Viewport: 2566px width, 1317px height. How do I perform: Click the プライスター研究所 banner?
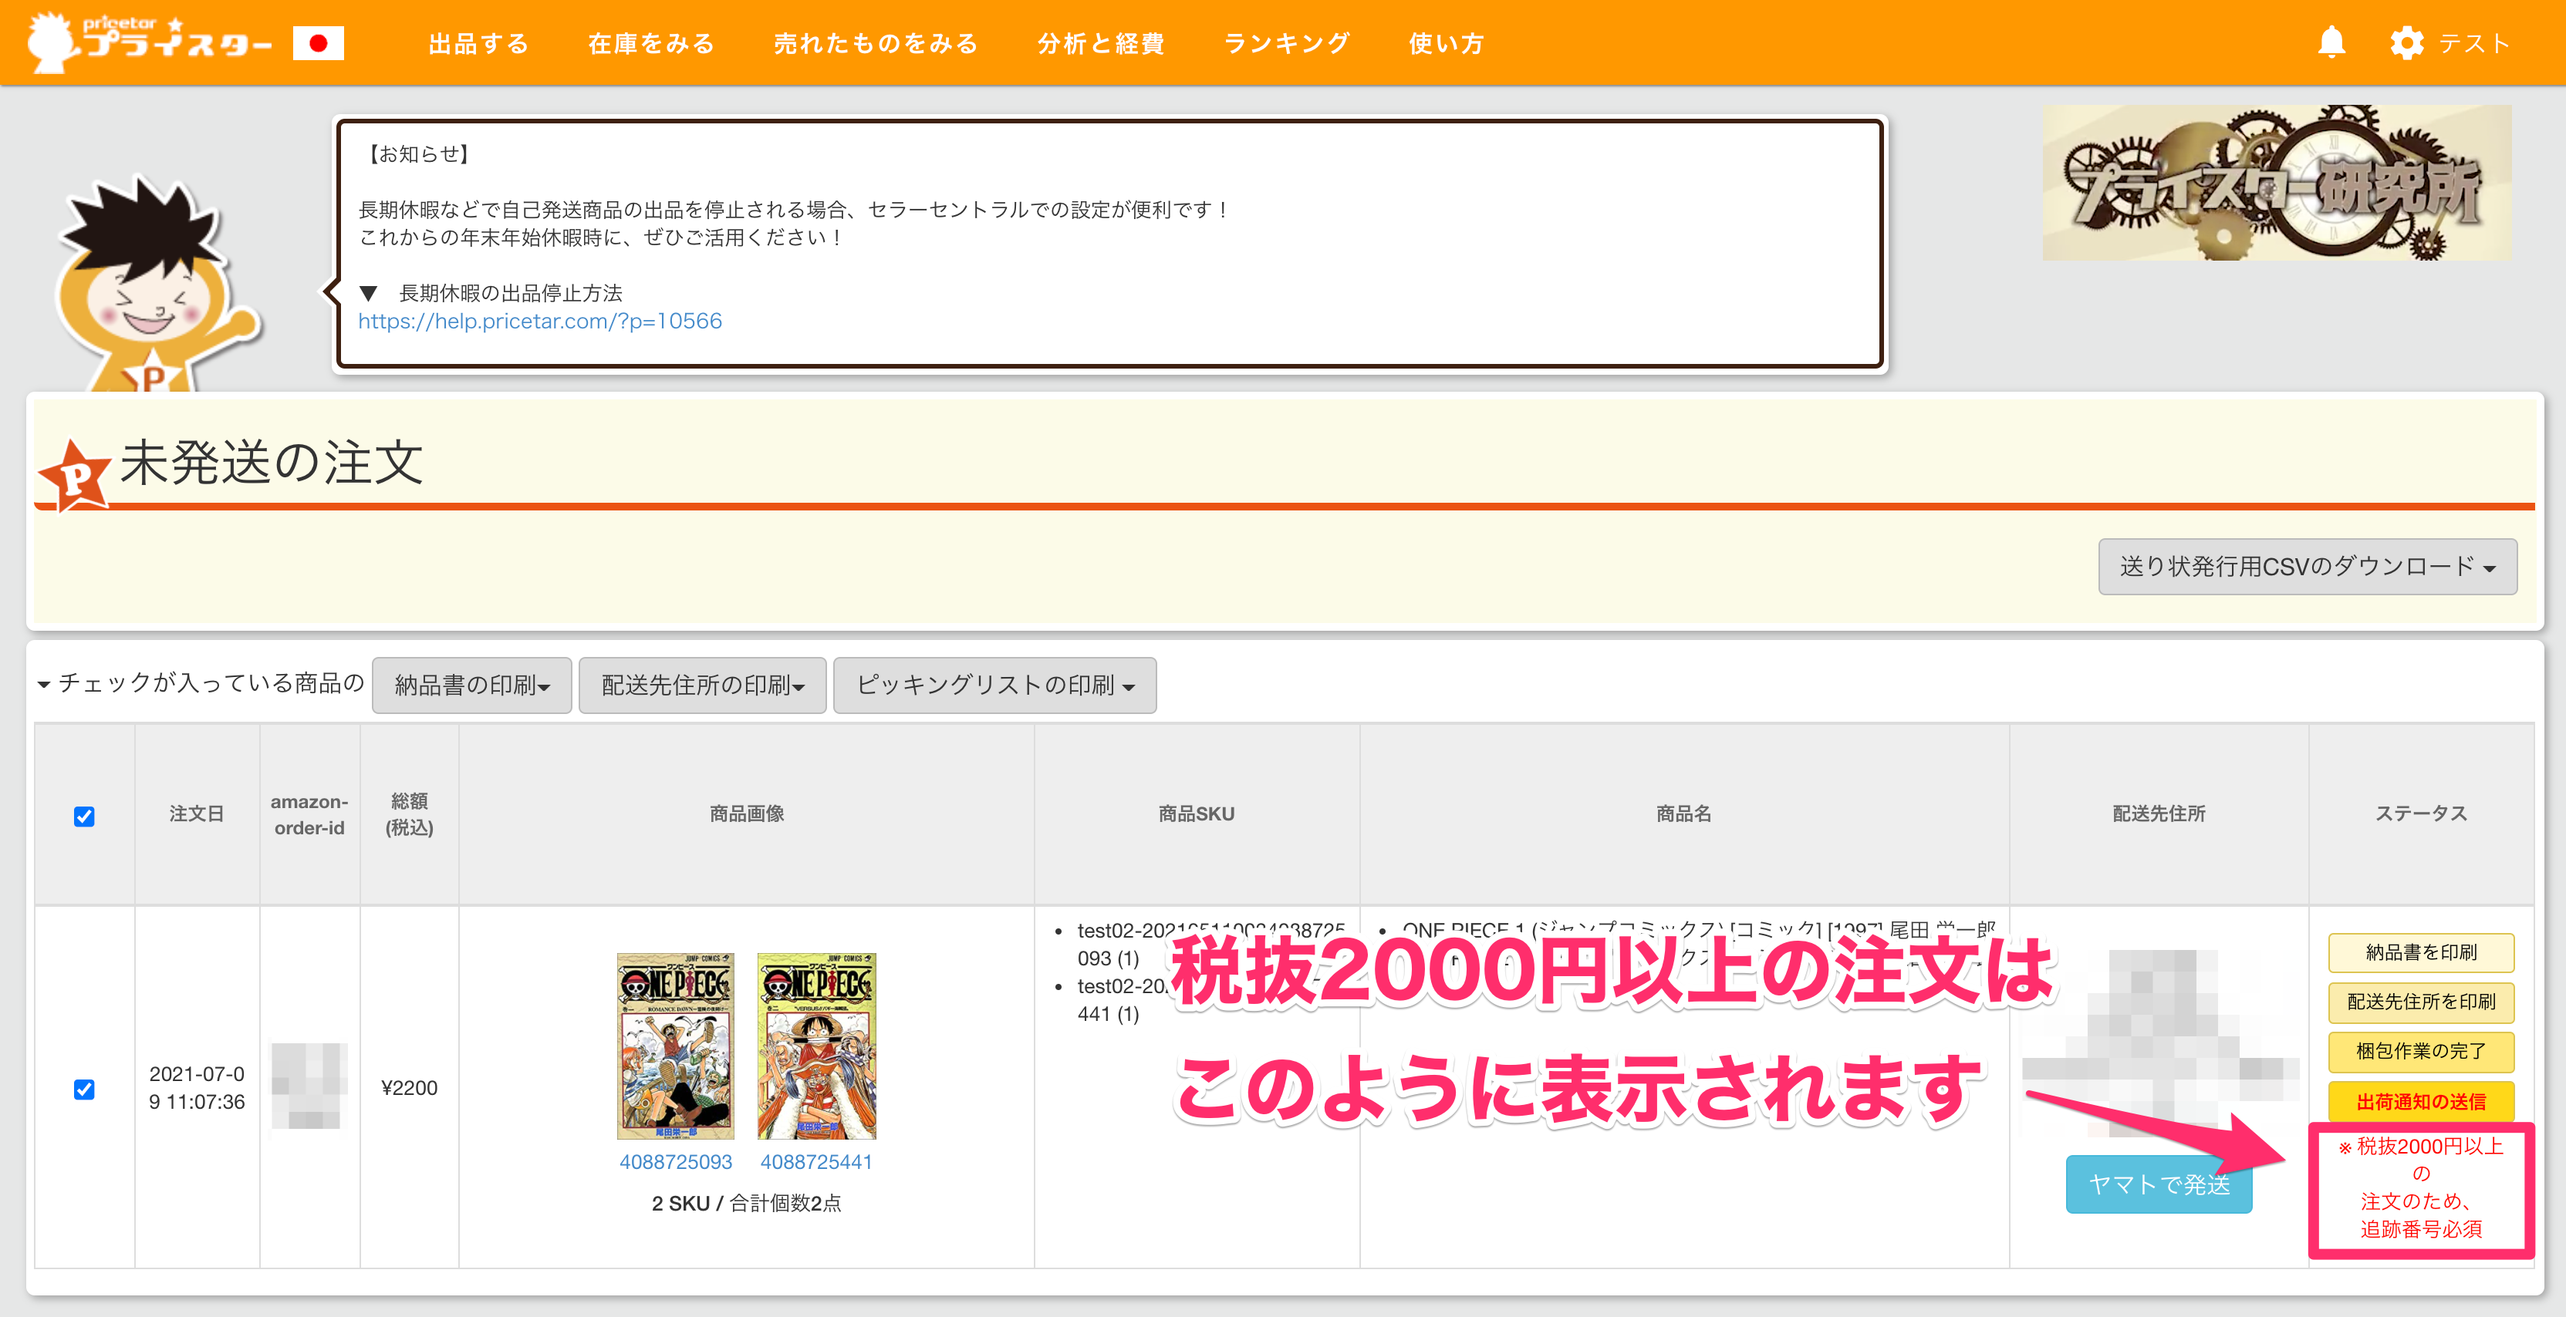pos(2276,184)
